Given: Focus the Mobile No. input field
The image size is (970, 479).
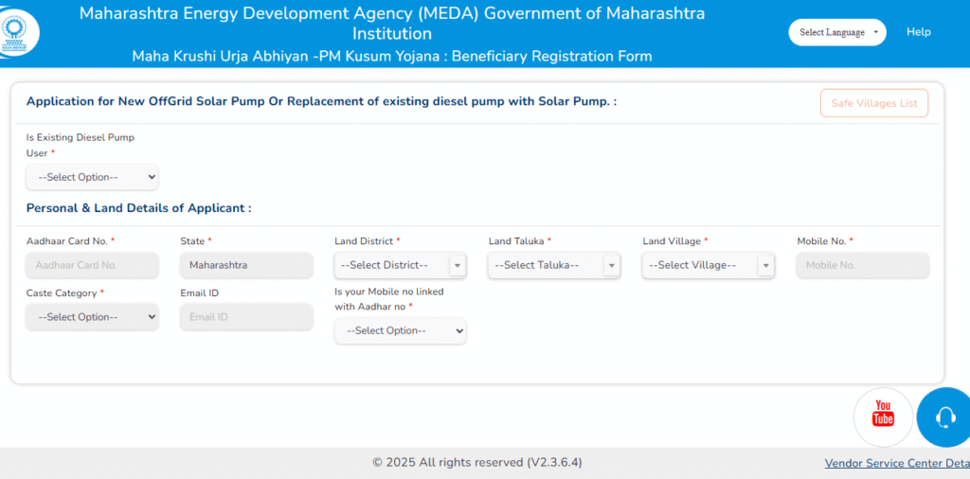Looking at the screenshot, I should point(862,265).
